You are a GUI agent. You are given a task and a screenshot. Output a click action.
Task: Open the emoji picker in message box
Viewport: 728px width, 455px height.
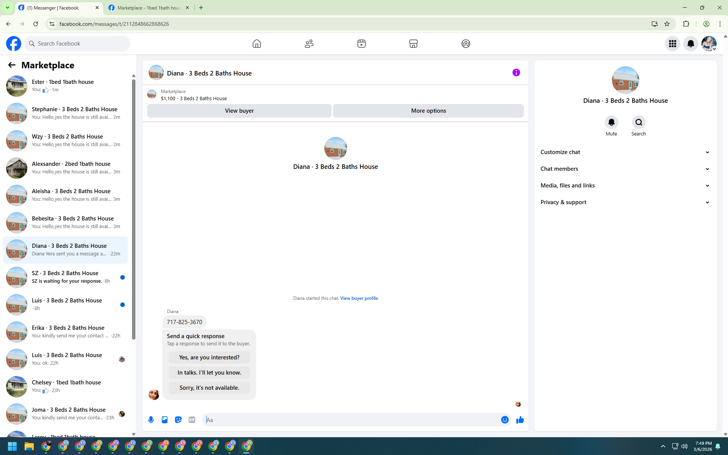coord(505,420)
